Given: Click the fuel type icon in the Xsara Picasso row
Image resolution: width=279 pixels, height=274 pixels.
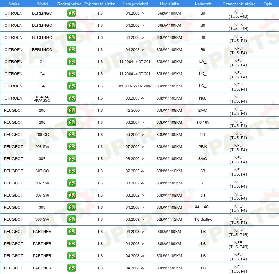Looking at the screenshot, I should (x=71, y=98).
